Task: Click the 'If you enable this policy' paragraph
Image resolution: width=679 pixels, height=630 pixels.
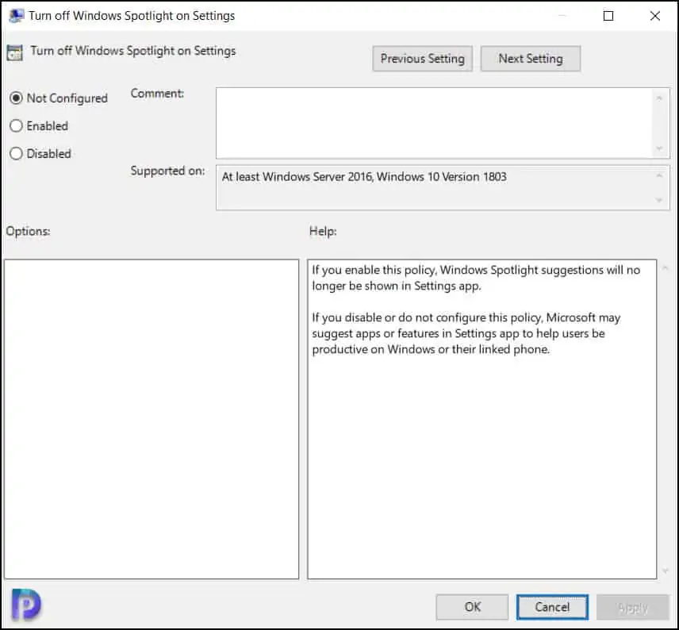Action: tap(476, 278)
